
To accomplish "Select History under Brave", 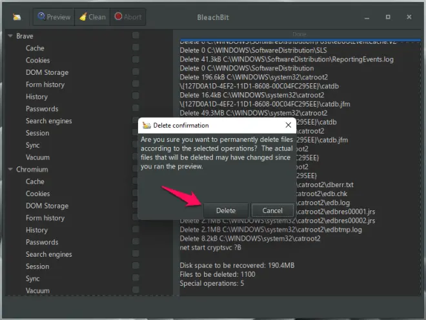I will click(37, 97).
